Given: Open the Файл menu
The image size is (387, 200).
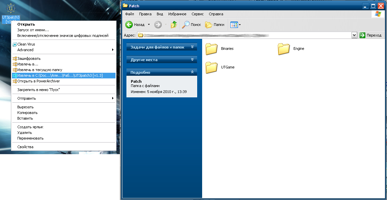Looking at the screenshot, I should click(x=129, y=14).
